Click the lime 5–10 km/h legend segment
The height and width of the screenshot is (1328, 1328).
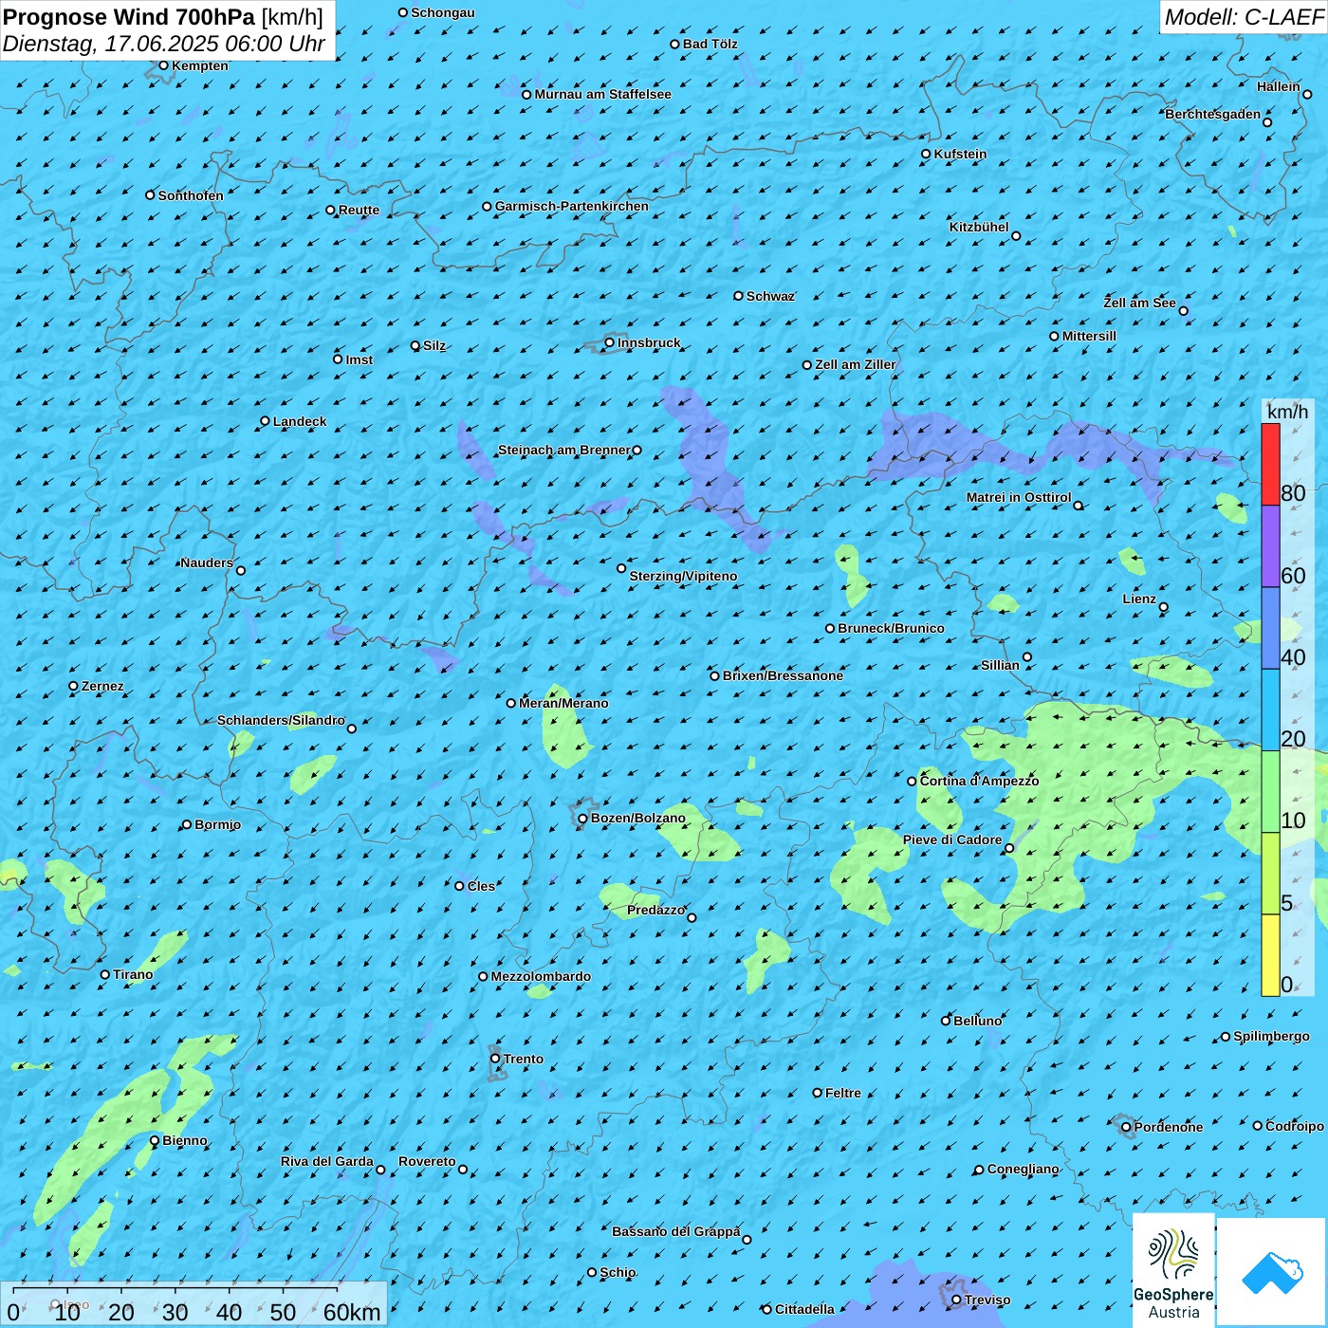(x=1270, y=874)
